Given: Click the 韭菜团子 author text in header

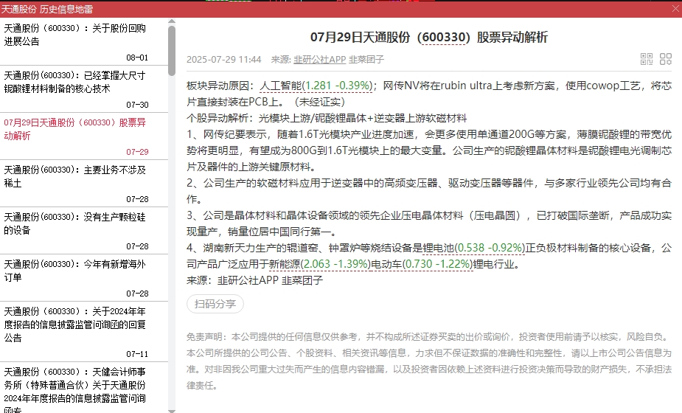Looking at the screenshot, I should tap(366, 60).
